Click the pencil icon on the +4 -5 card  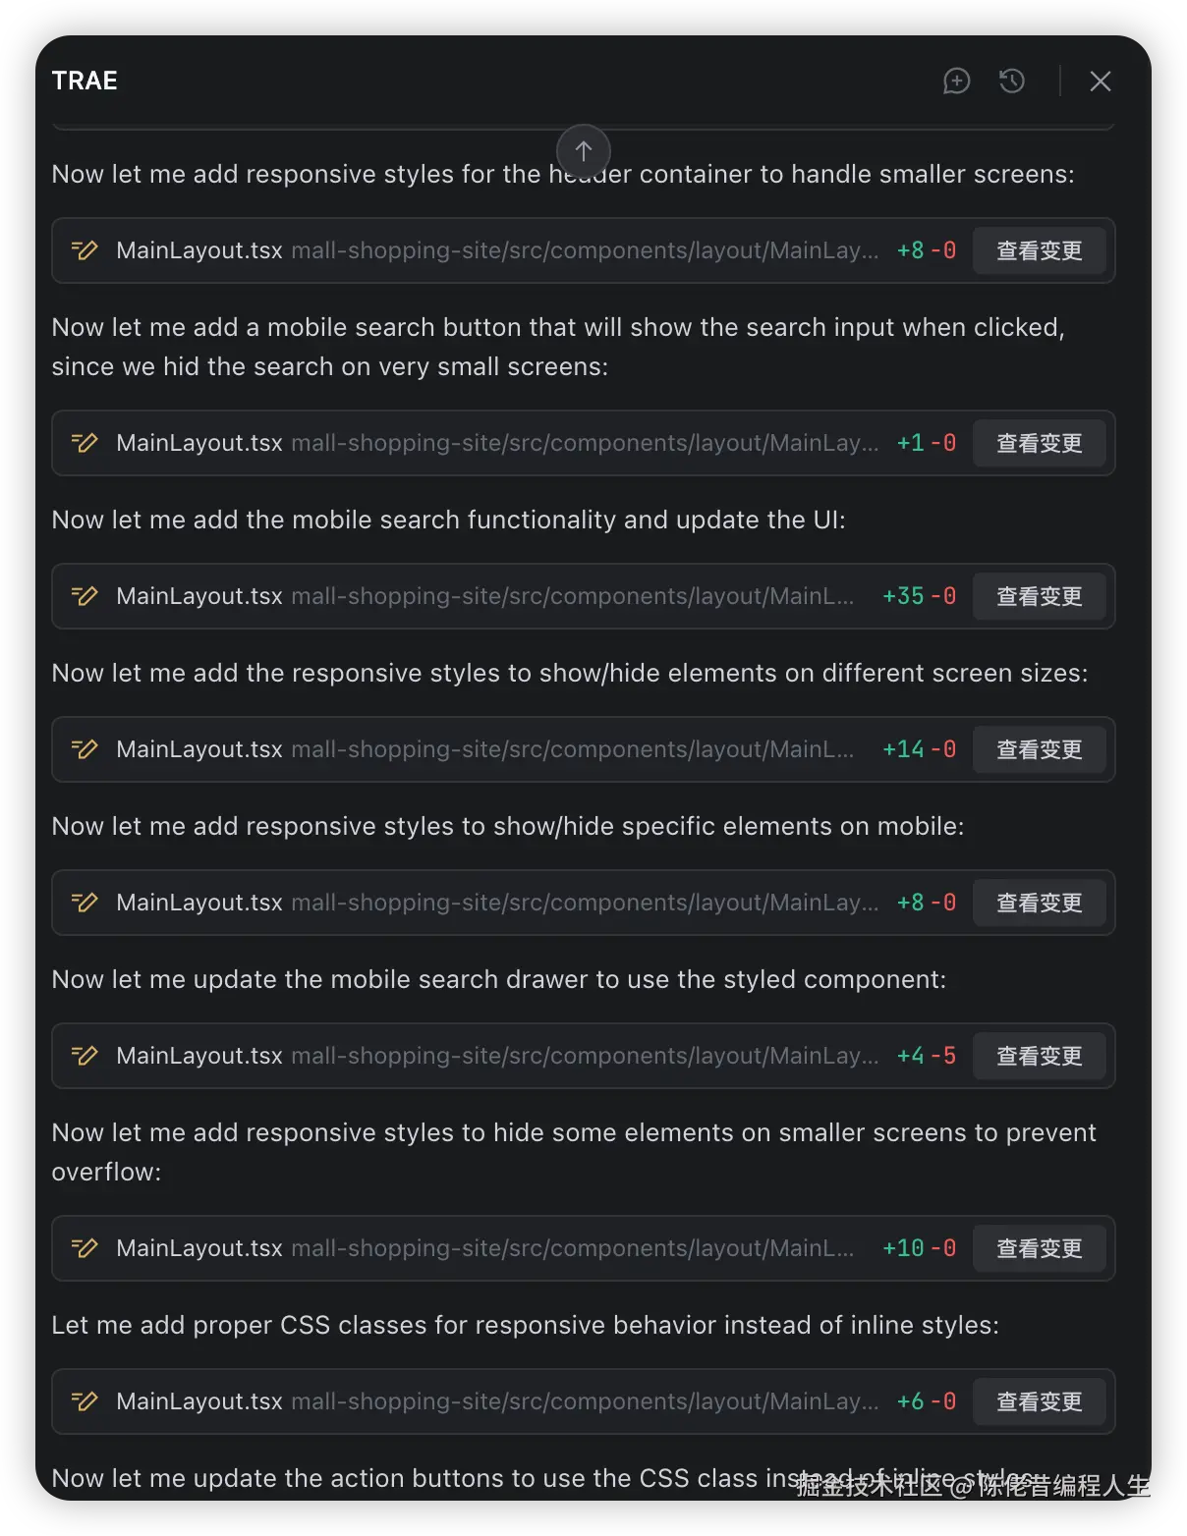[x=85, y=1056]
